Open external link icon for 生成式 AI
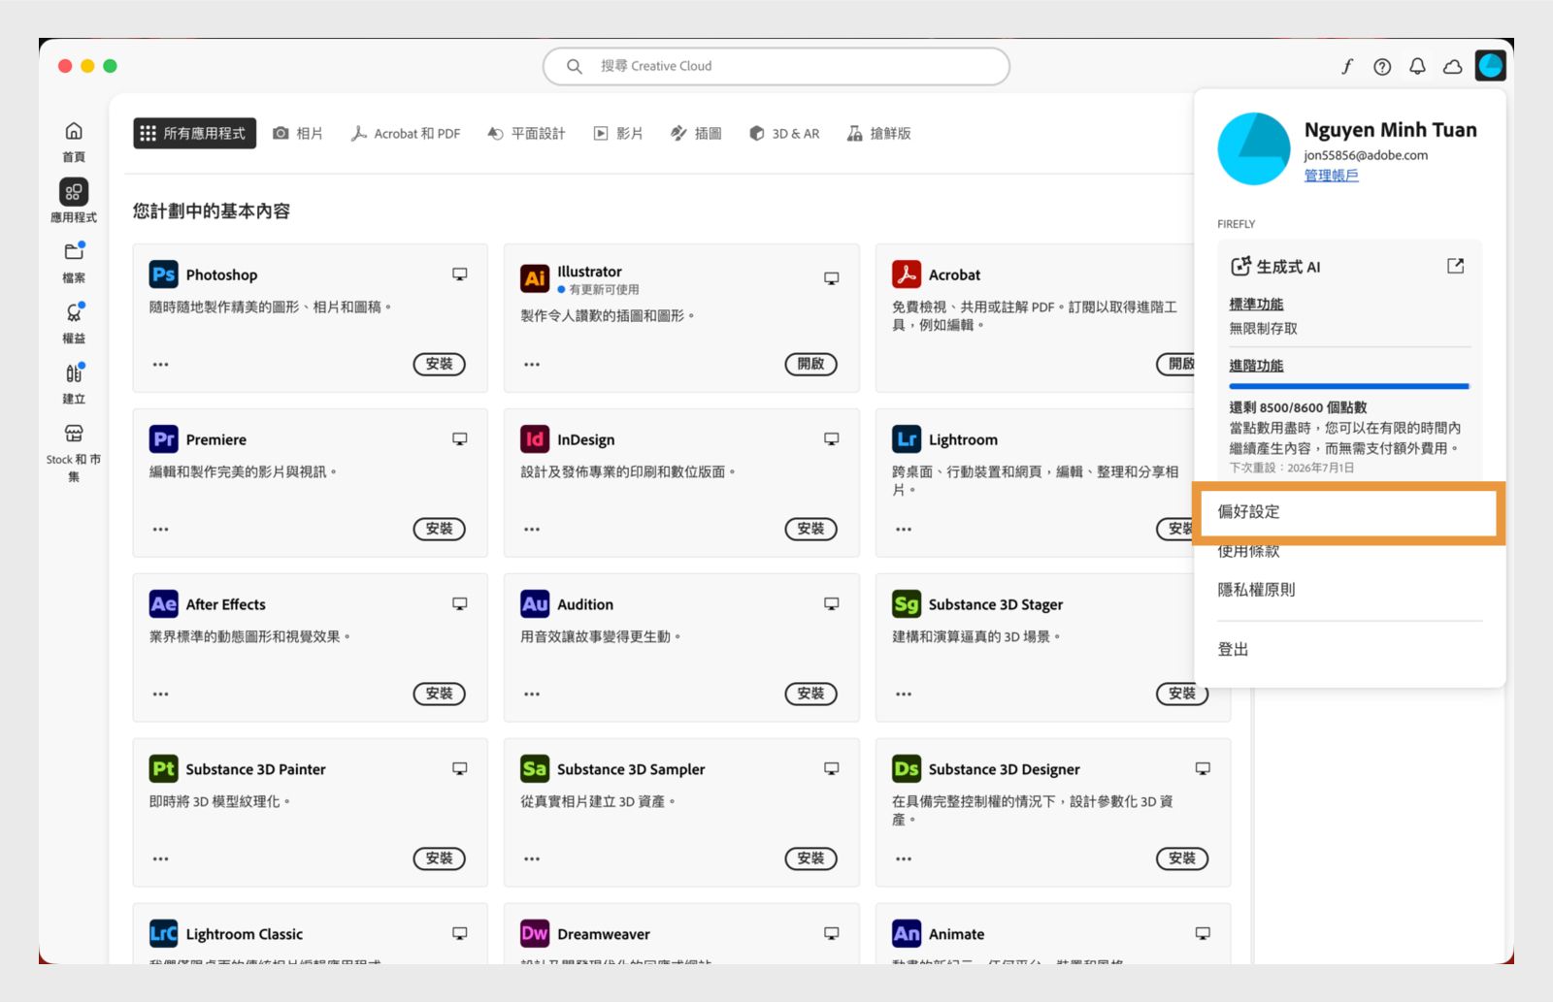This screenshot has width=1553, height=1003. (1455, 266)
